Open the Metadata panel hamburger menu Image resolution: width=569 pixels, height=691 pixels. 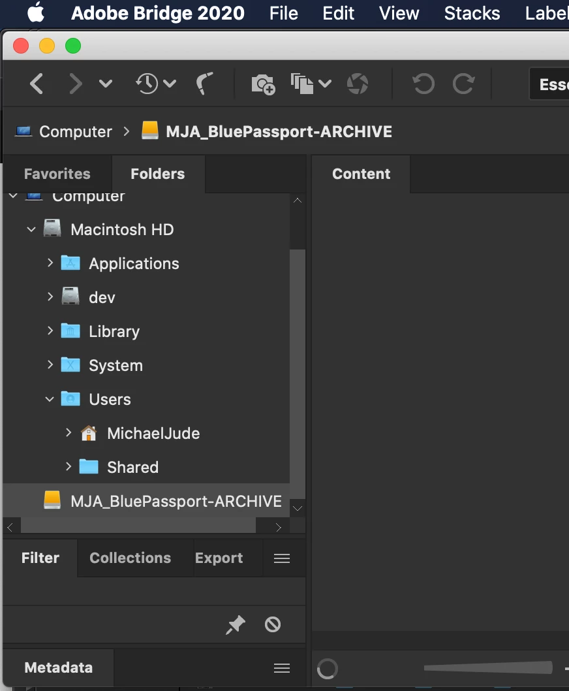tap(282, 668)
